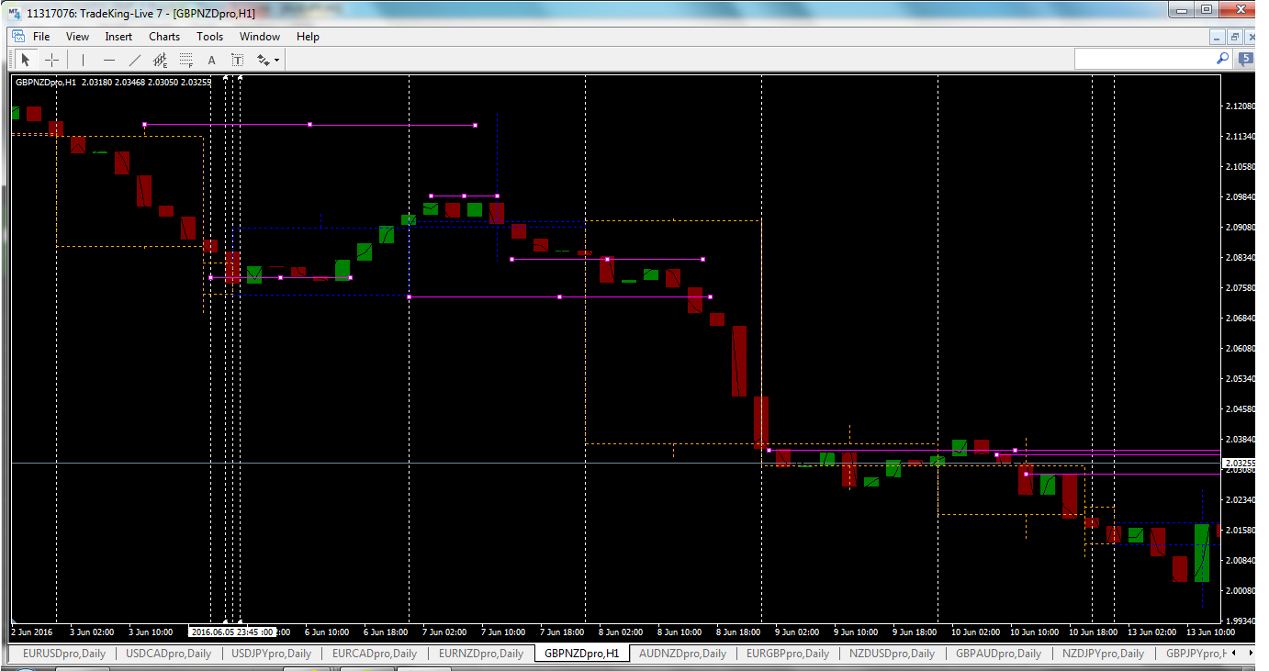Open the Tools menu
Image resolution: width=1269 pixels, height=671 pixels.
tap(209, 37)
